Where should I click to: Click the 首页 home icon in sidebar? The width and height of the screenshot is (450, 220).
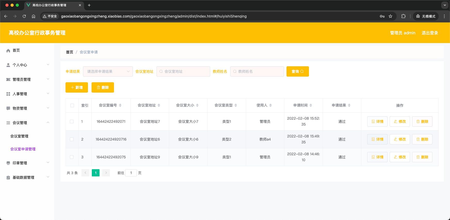coord(8,51)
